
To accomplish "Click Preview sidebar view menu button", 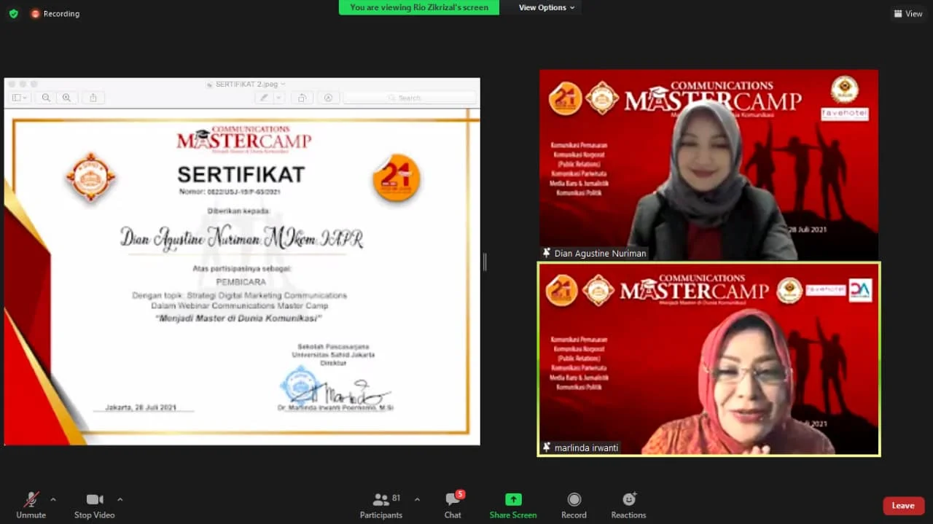I will [20, 97].
